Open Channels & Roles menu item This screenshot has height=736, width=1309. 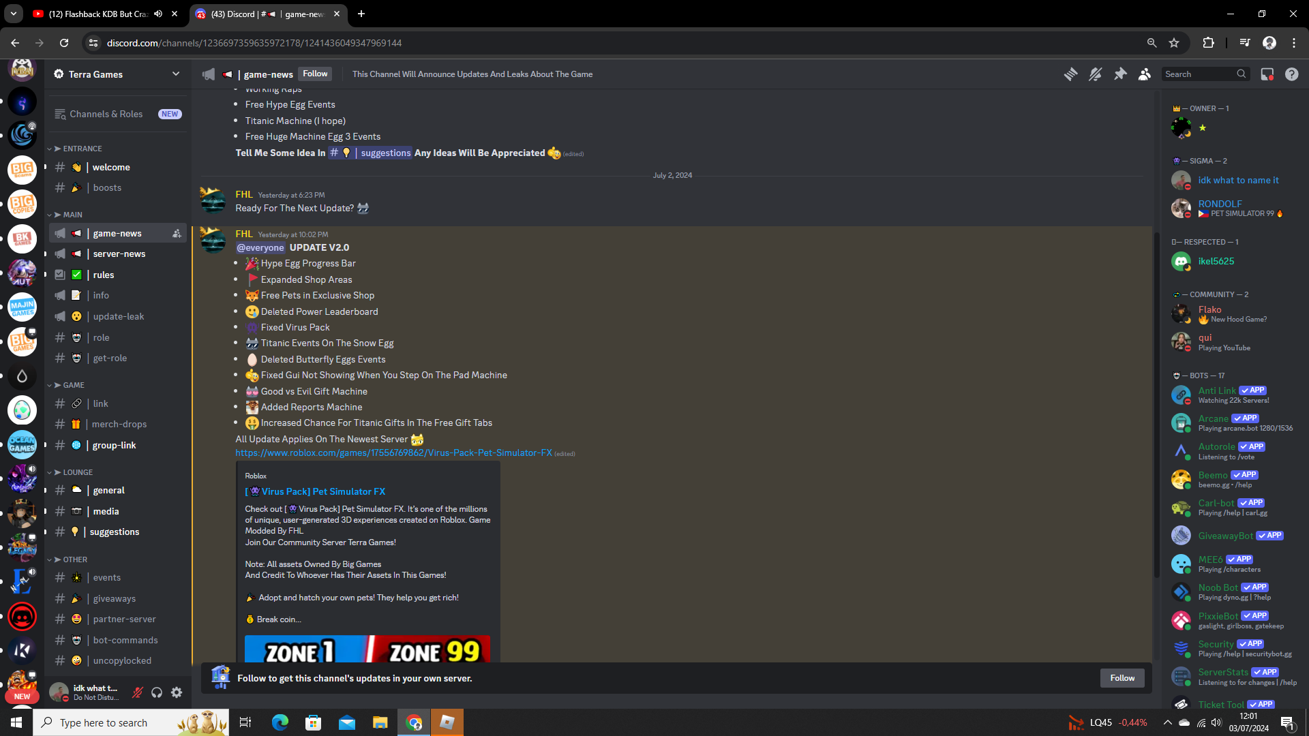coord(106,114)
